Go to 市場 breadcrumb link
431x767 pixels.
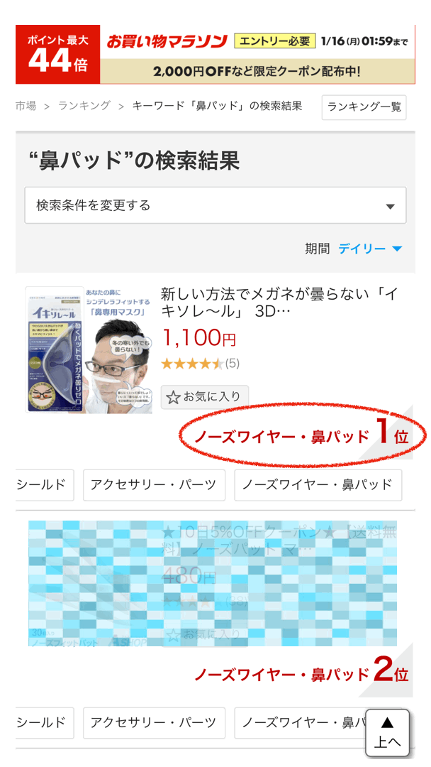tap(26, 106)
